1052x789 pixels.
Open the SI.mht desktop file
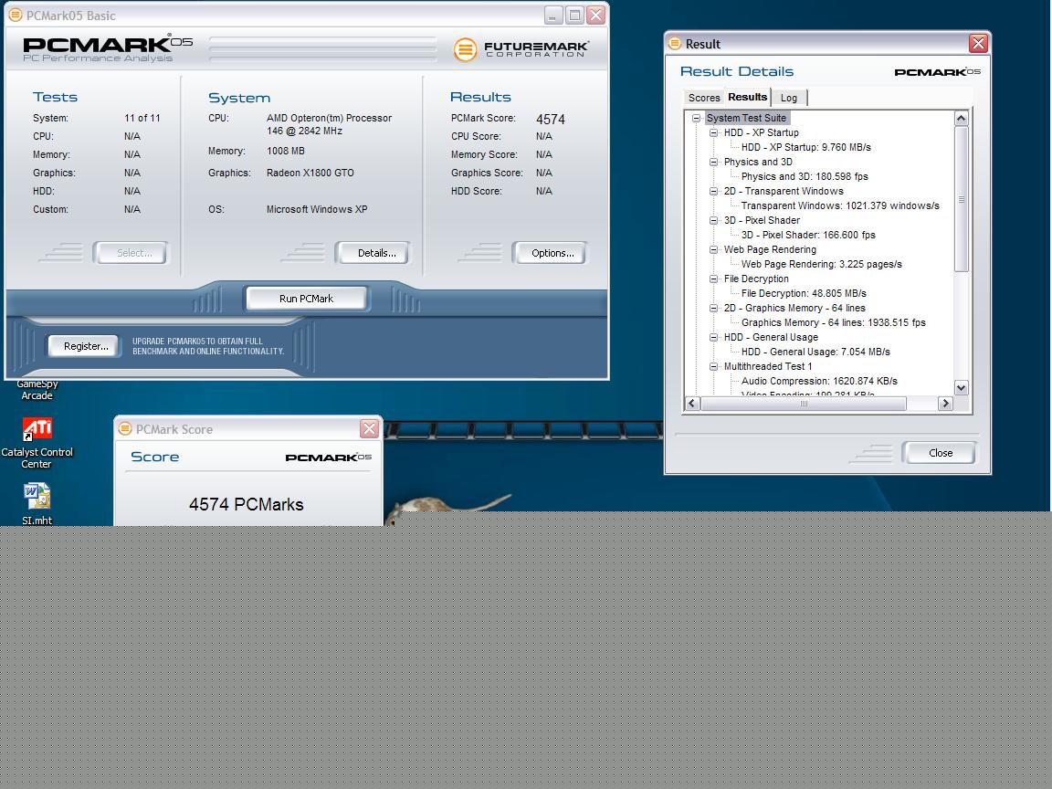tap(37, 504)
